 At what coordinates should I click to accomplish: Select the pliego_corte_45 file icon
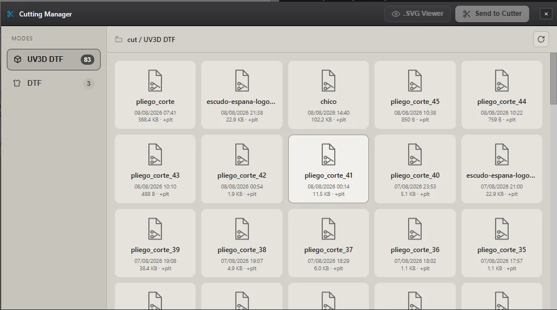point(415,81)
